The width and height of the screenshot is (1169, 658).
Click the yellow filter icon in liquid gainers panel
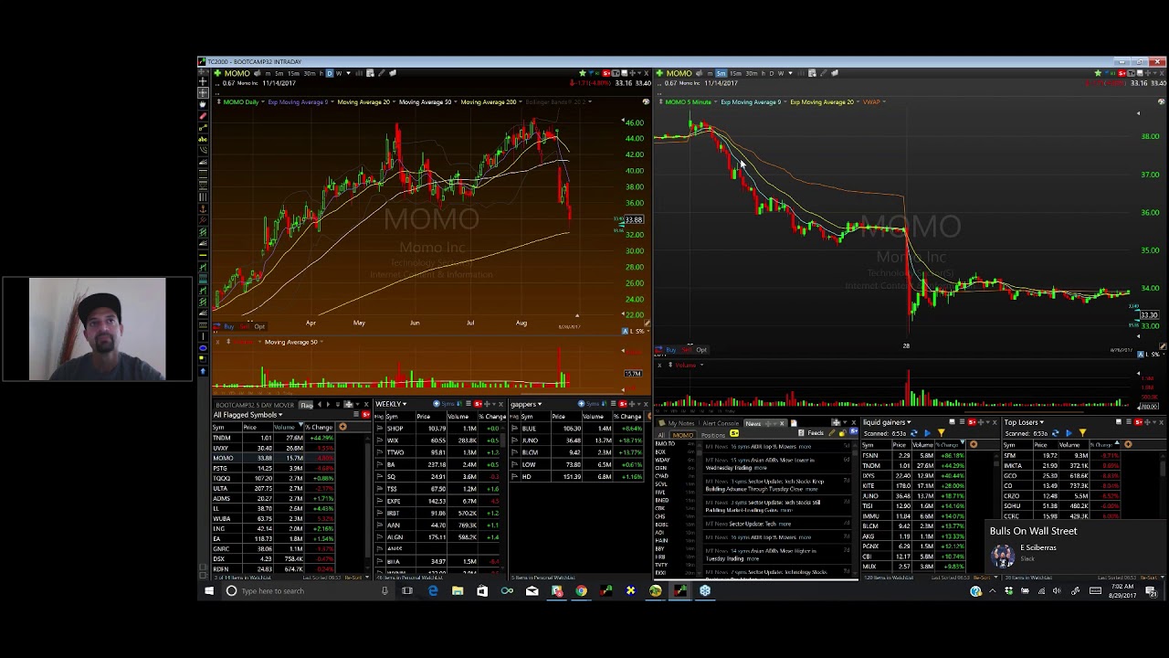tap(941, 433)
